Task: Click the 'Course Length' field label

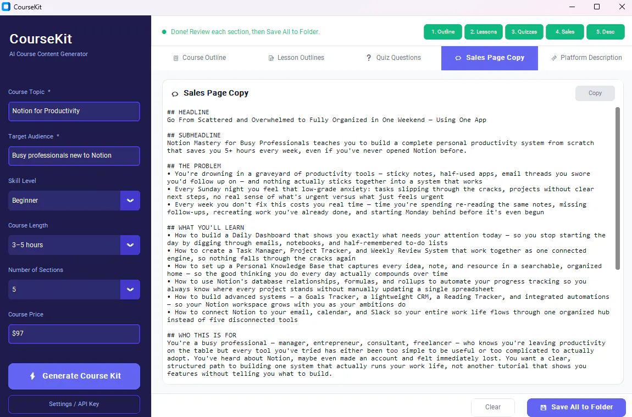Action: click(x=28, y=226)
